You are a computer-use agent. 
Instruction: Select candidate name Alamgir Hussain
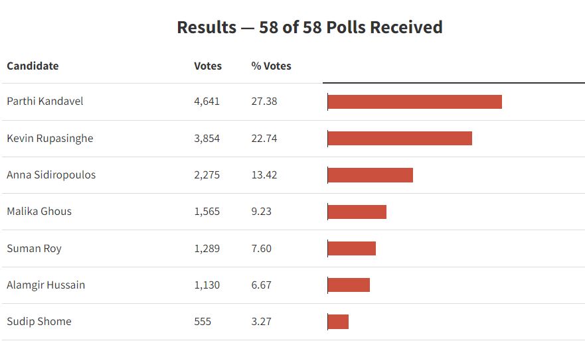(x=46, y=285)
